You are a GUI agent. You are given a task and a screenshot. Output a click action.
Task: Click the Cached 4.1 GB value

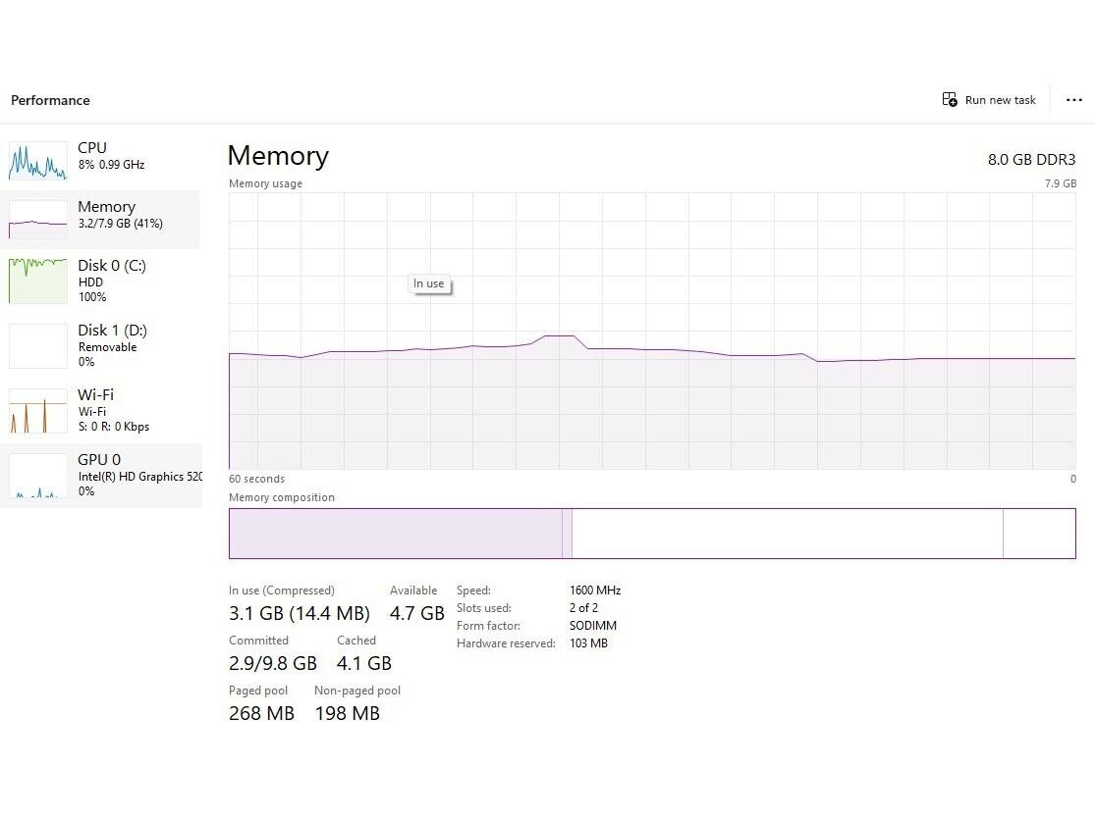coord(363,664)
